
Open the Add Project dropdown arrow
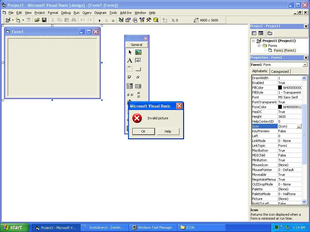point(13,20)
